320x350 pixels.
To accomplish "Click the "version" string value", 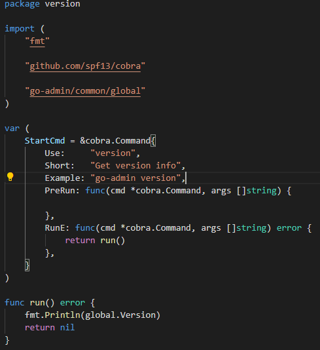I will [x=113, y=153].
